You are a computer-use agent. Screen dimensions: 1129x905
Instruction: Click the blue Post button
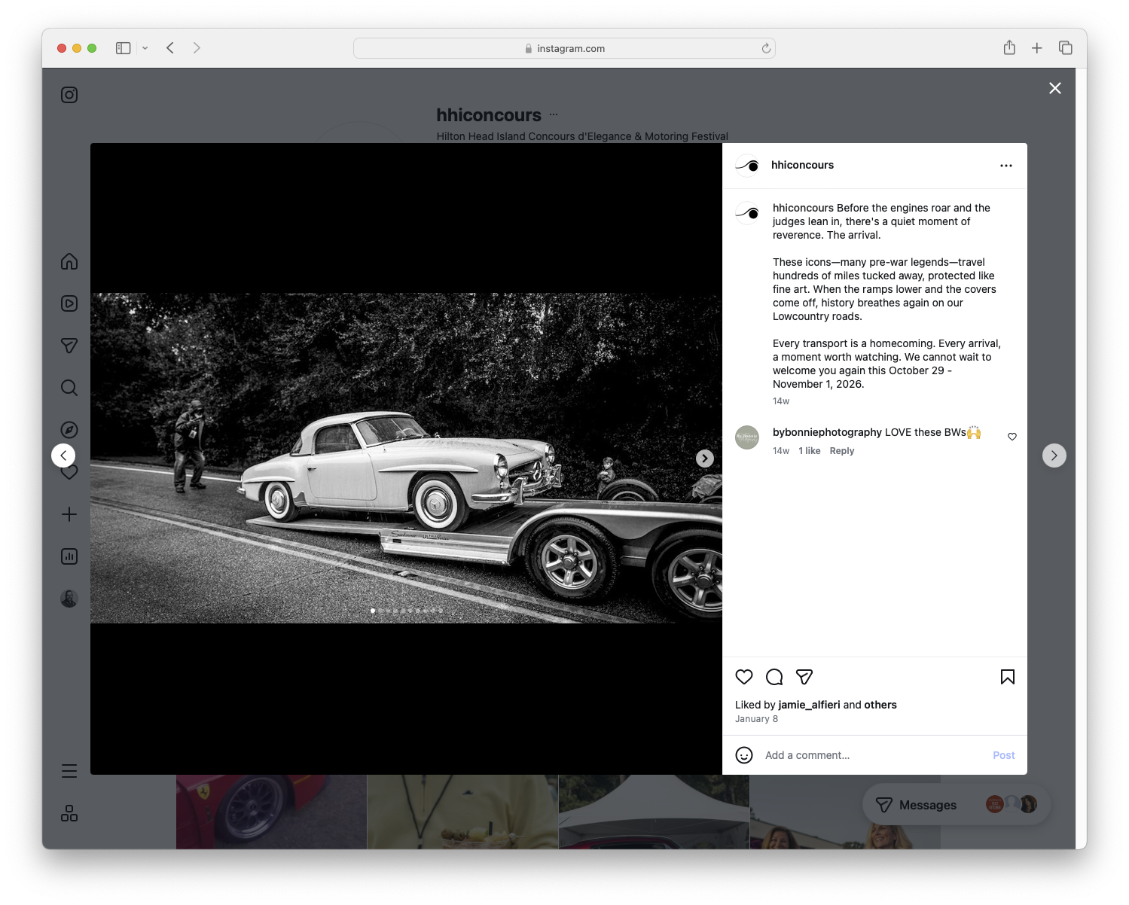pos(1003,754)
